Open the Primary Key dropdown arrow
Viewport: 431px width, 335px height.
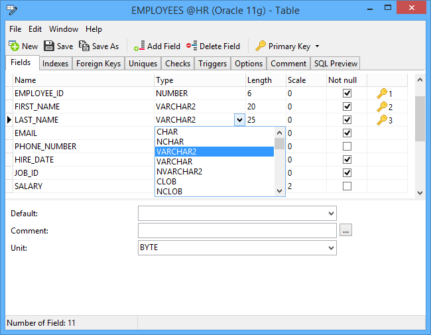[317, 46]
